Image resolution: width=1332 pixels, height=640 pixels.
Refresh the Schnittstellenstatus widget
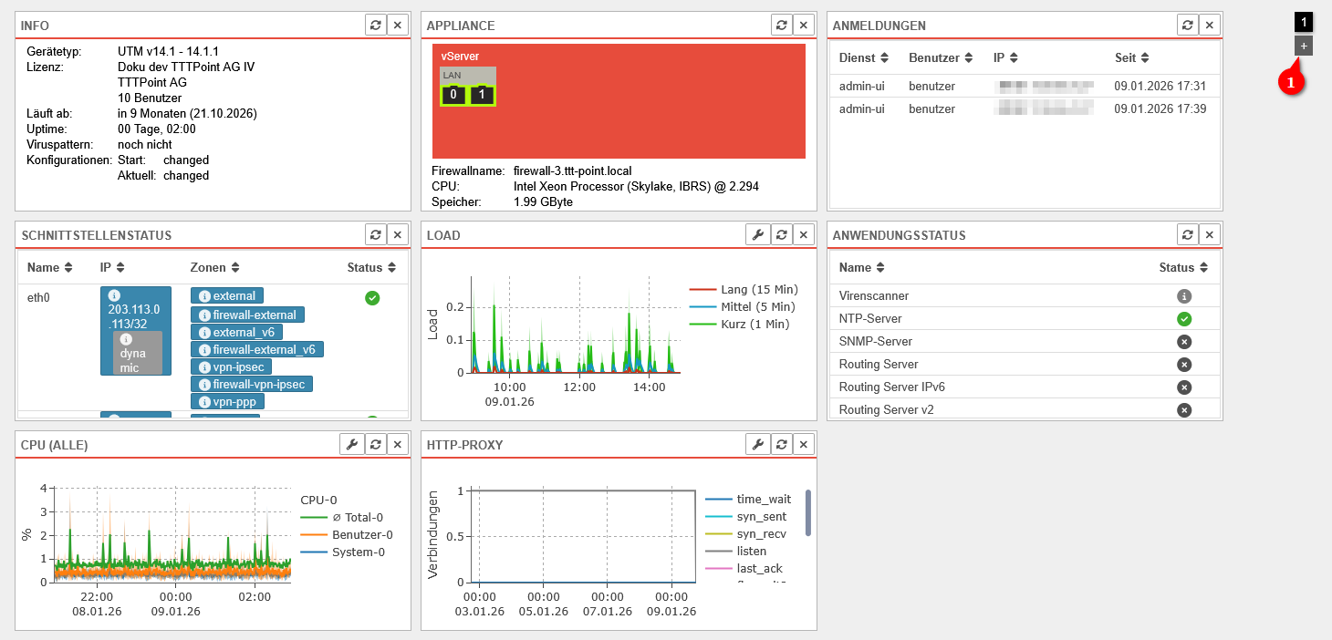click(x=375, y=235)
